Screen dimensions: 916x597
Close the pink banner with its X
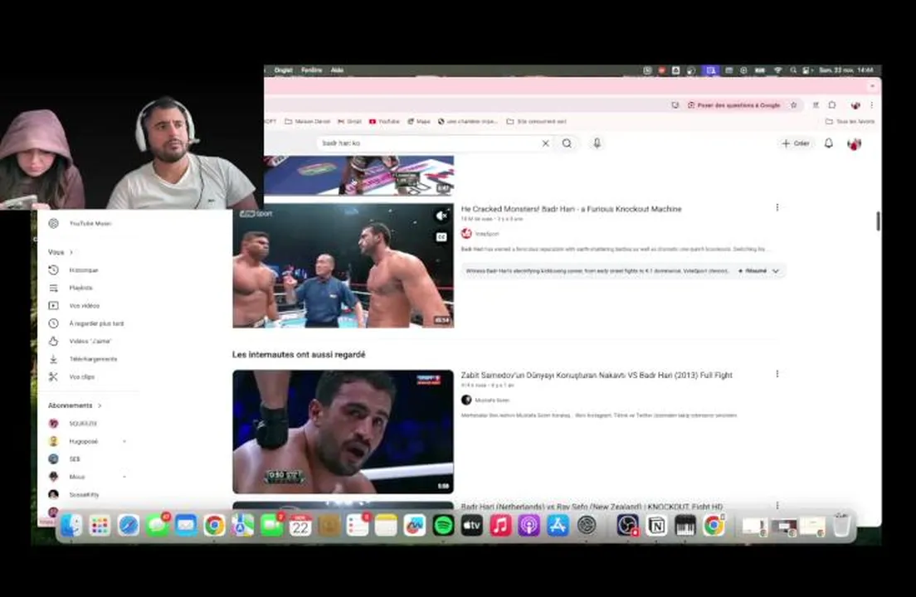(x=872, y=86)
